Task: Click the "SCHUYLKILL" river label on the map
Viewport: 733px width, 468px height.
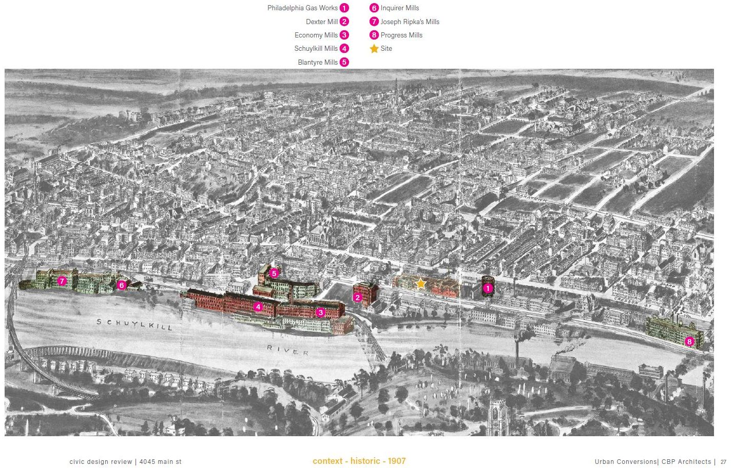Action: click(x=135, y=324)
